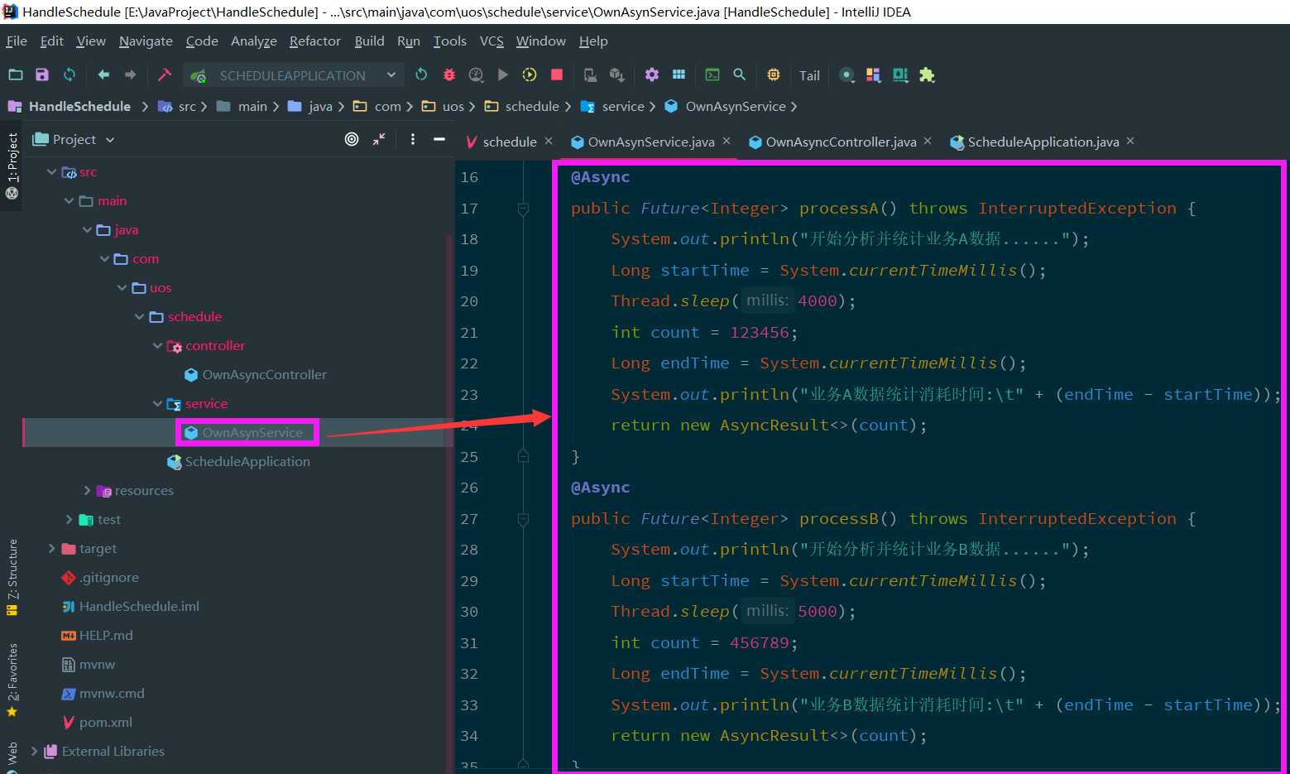Click the Open folder toolbar icon
Viewport: 1290px width, 774px height.
(16, 75)
